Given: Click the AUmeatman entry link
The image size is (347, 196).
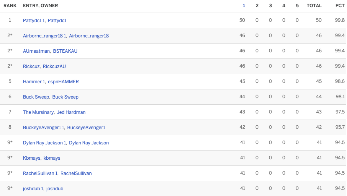Looking at the screenshot, I should [36, 51].
